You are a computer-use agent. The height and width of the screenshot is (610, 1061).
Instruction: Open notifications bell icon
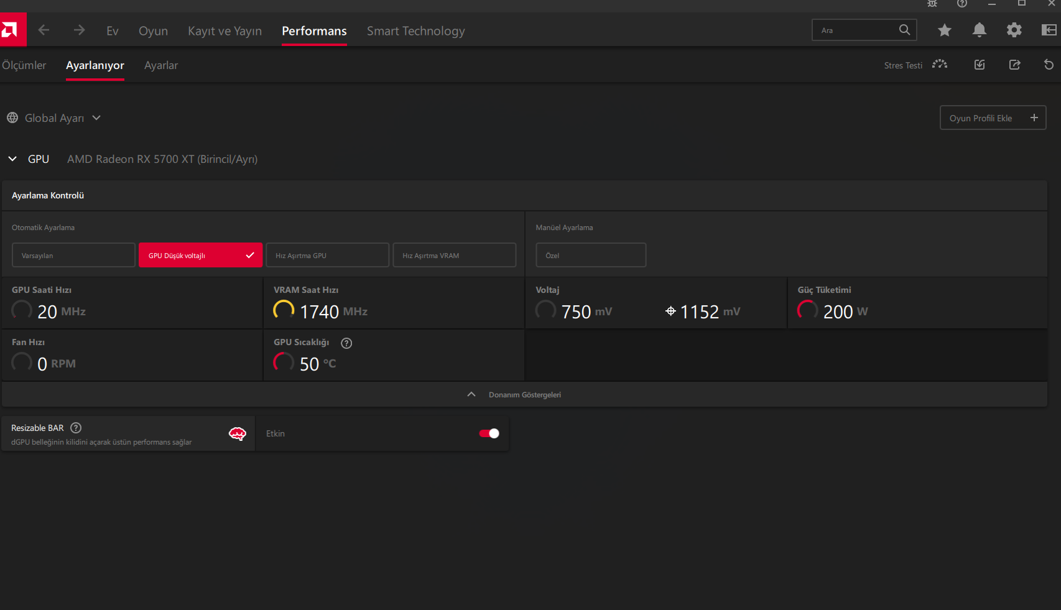[x=980, y=30]
